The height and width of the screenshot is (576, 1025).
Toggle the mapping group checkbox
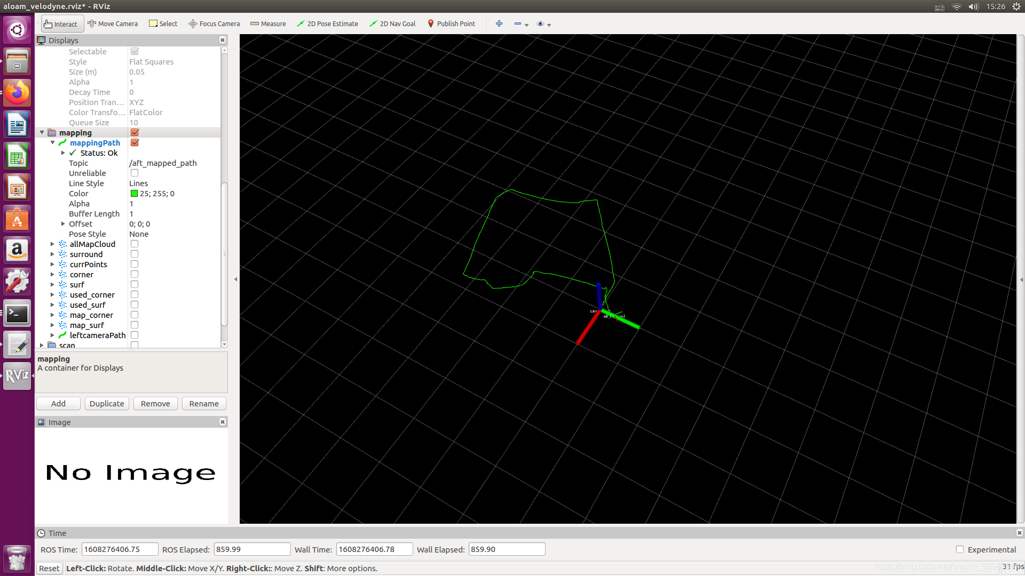coord(135,133)
